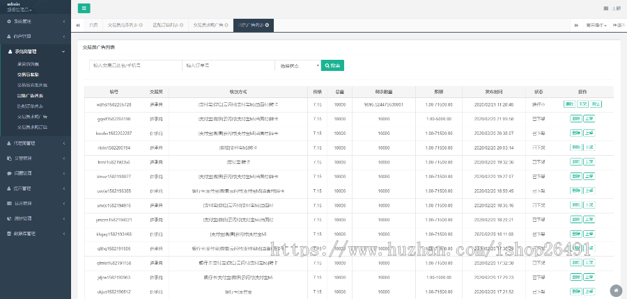The height and width of the screenshot is (299, 627).
Task: Click copy icon on sixth sidebar menu
Action: click(10, 158)
